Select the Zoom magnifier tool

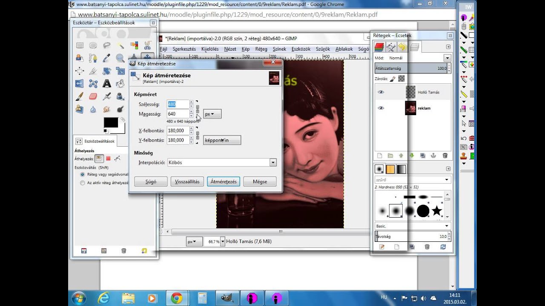coord(120,58)
